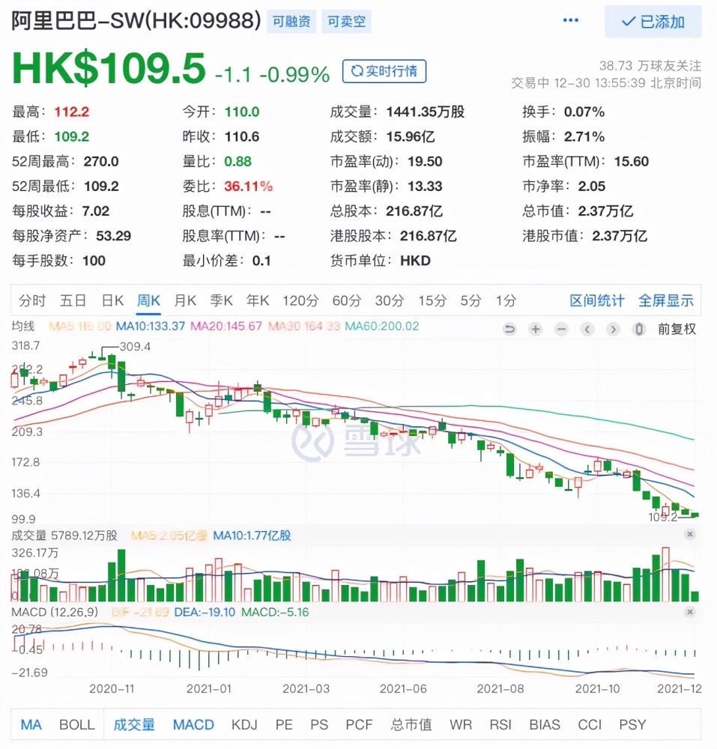The image size is (717, 749).
Task: Open 区间统计 range statistics
Action: pyautogui.click(x=597, y=300)
